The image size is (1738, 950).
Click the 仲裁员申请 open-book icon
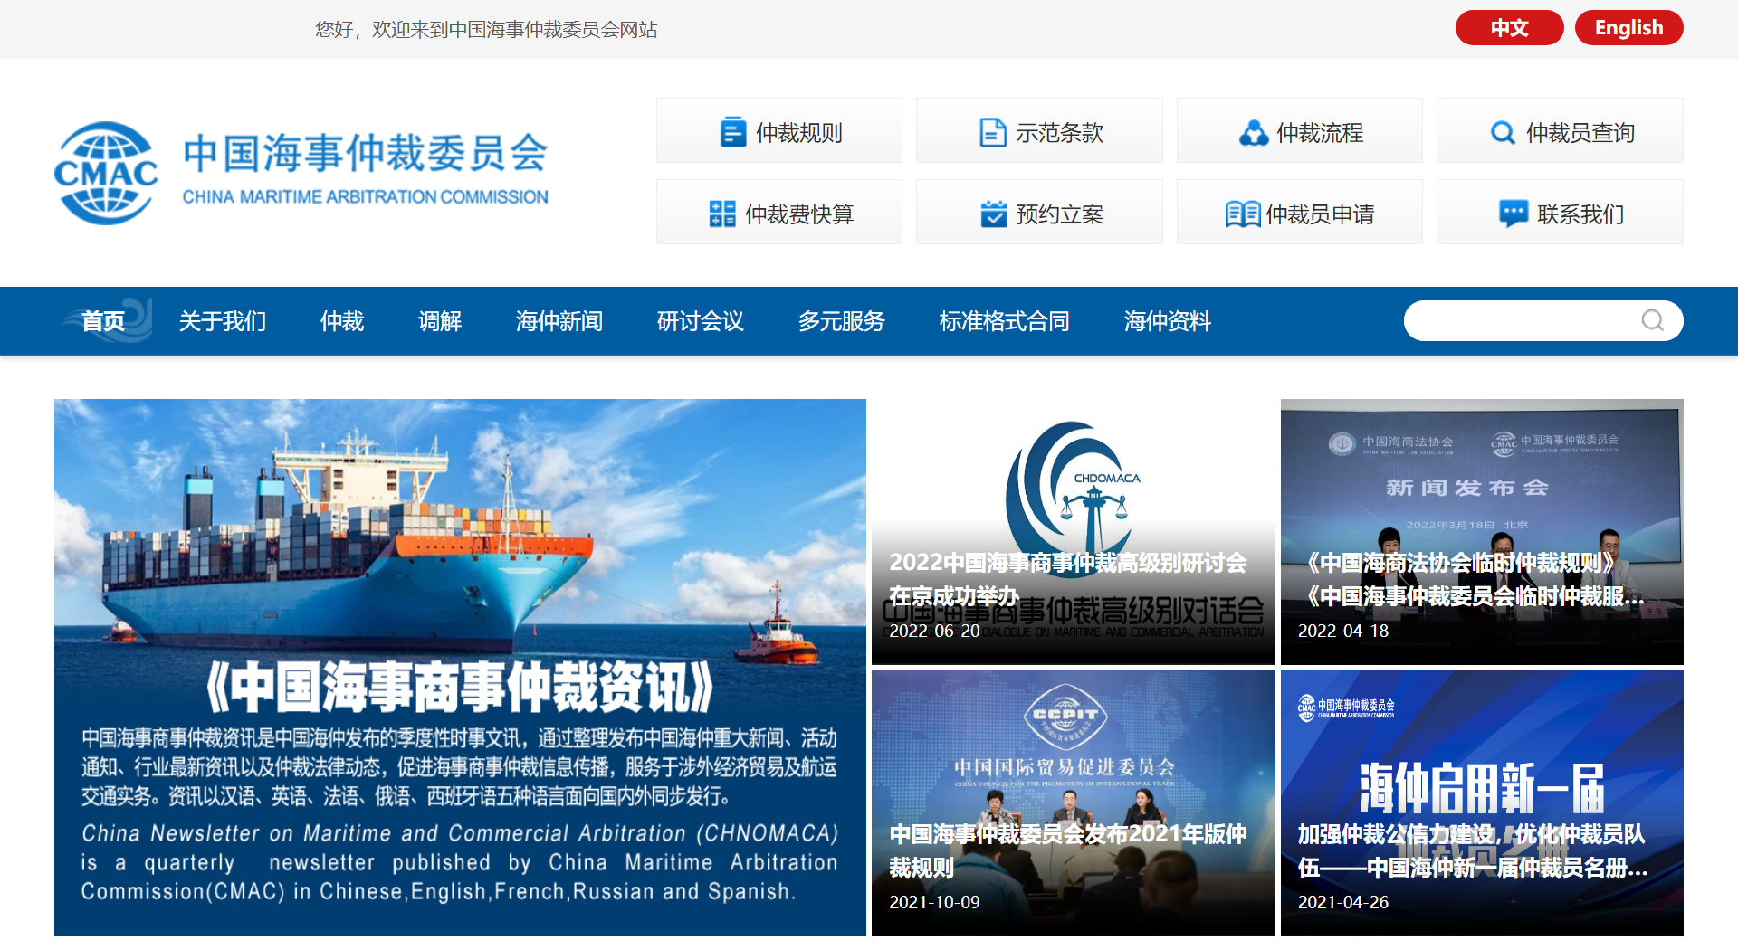(1242, 214)
